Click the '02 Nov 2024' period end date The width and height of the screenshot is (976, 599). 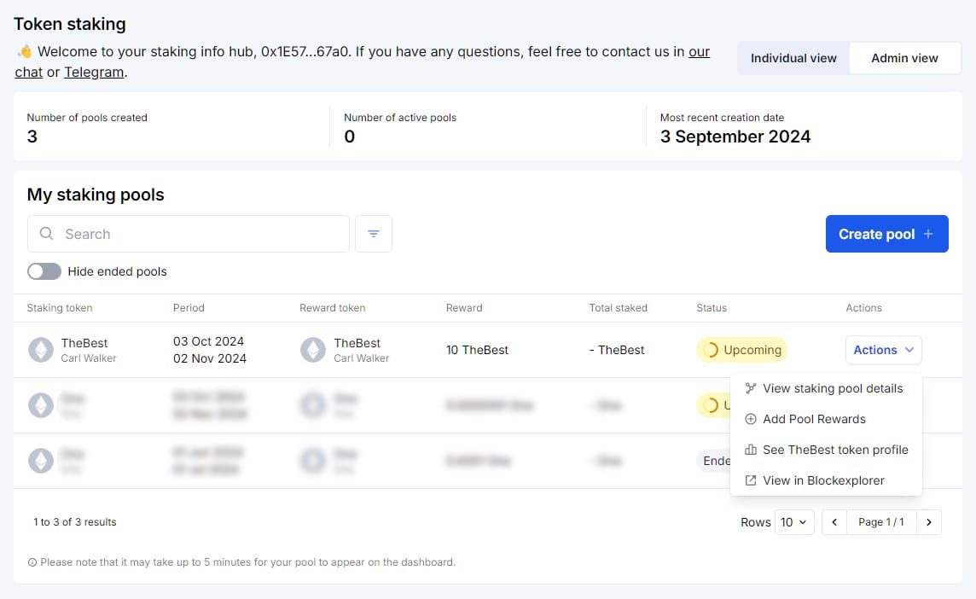coord(210,358)
